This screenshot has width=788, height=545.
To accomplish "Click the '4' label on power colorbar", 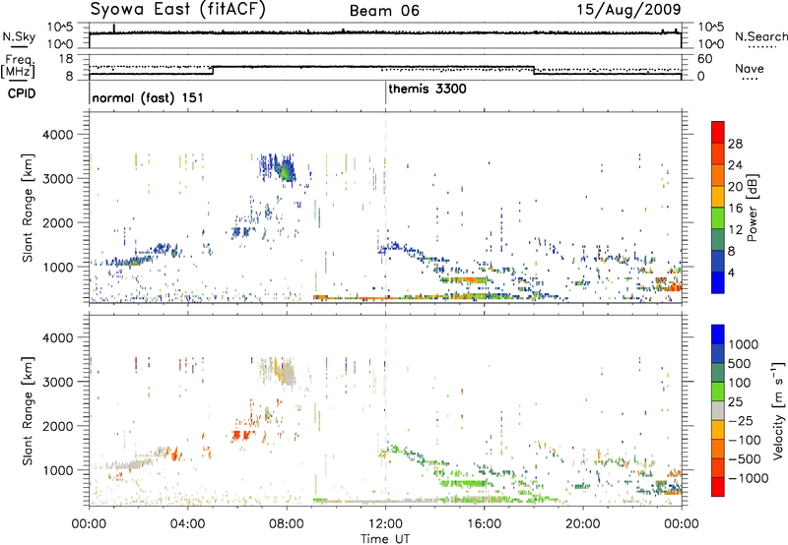I will tap(732, 272).
